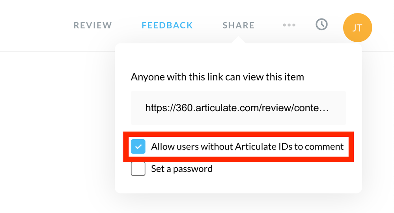Click the 'Allow users without Articulate IDs' label

click(247, 147)
